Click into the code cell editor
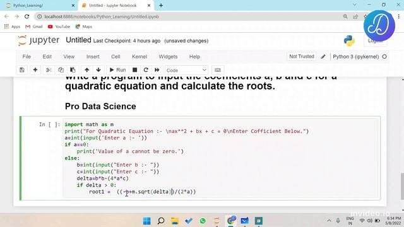Image resolution: width=404 pixels, height=227 pixels. (x=221, y=158)
